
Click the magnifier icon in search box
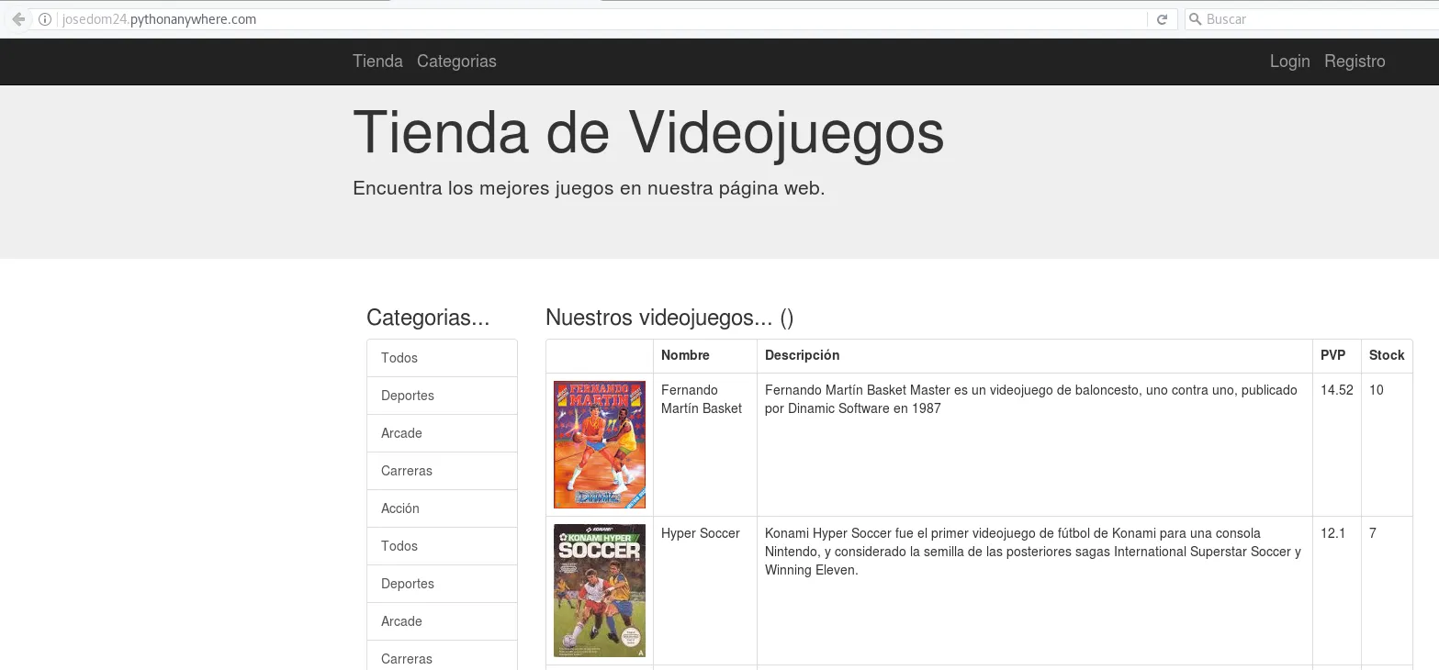click(x=1195, y=19)
